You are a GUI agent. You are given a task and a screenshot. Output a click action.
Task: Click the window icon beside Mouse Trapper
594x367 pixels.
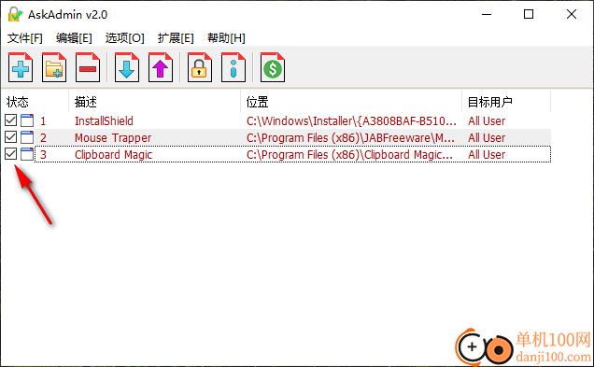click(27, 137)
